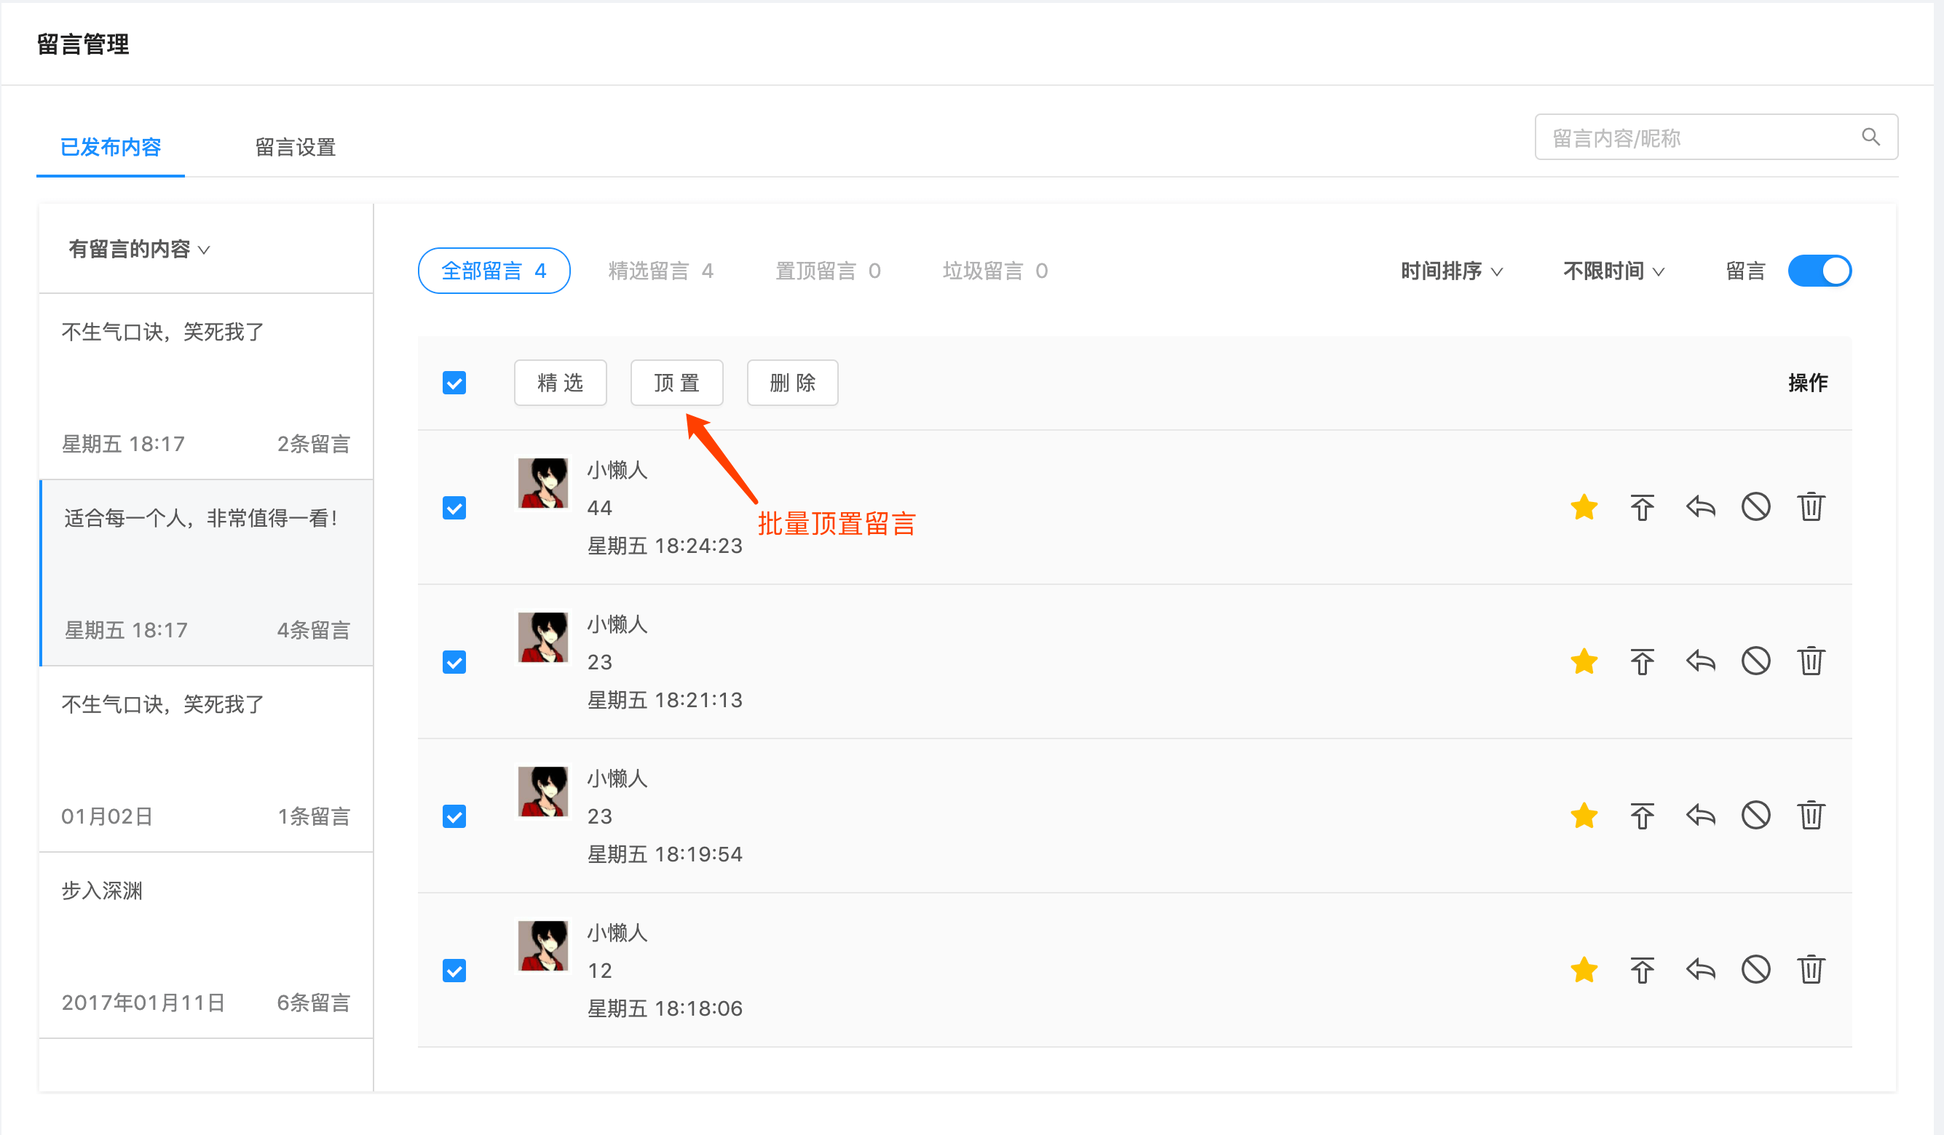Click the 顶置 batch button
The height and width of the screenshot is (1135, 1944).
(x=676, y=383)
